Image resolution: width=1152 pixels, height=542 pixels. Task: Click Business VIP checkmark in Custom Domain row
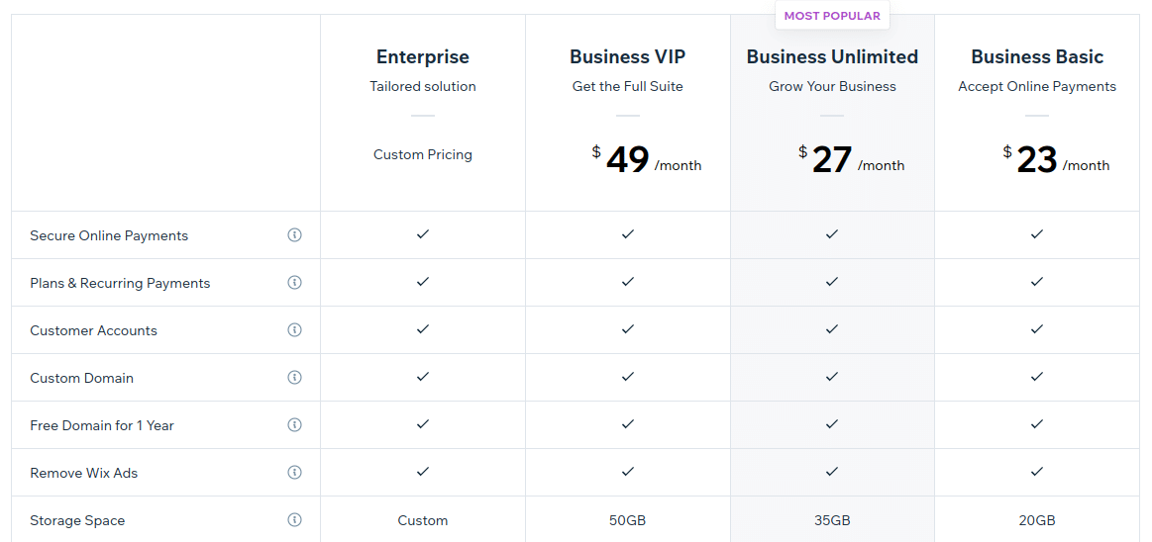(627, 376)
